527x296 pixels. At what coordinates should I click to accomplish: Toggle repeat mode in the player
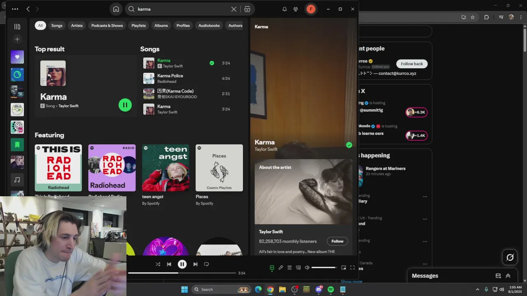pos(207,264)
